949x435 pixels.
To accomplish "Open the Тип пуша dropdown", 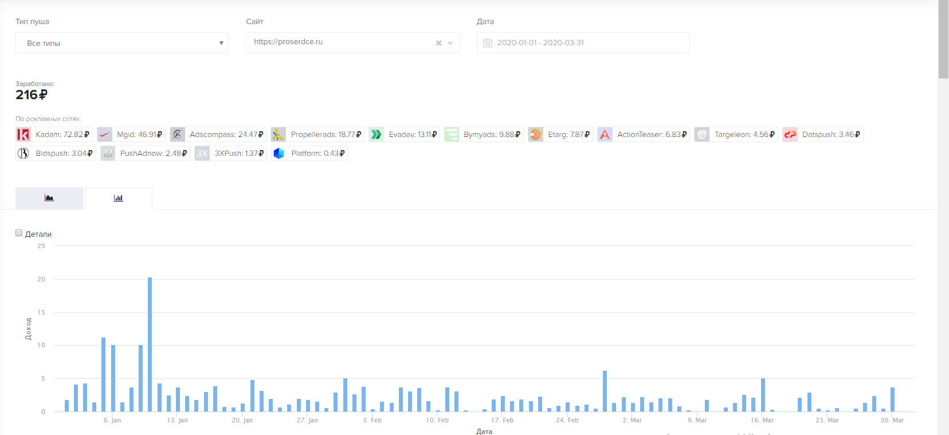I will click(122, 43).
